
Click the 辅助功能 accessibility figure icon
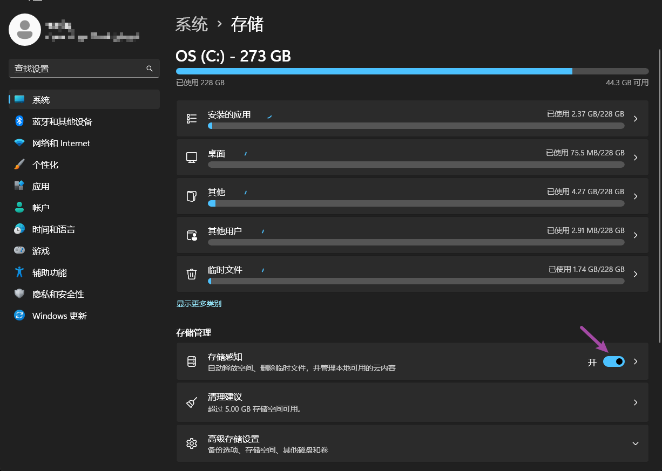(19, 272)
